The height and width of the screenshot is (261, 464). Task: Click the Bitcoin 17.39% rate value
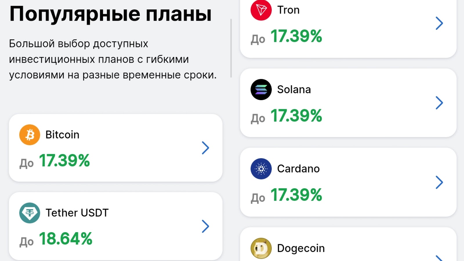point(64,161)
